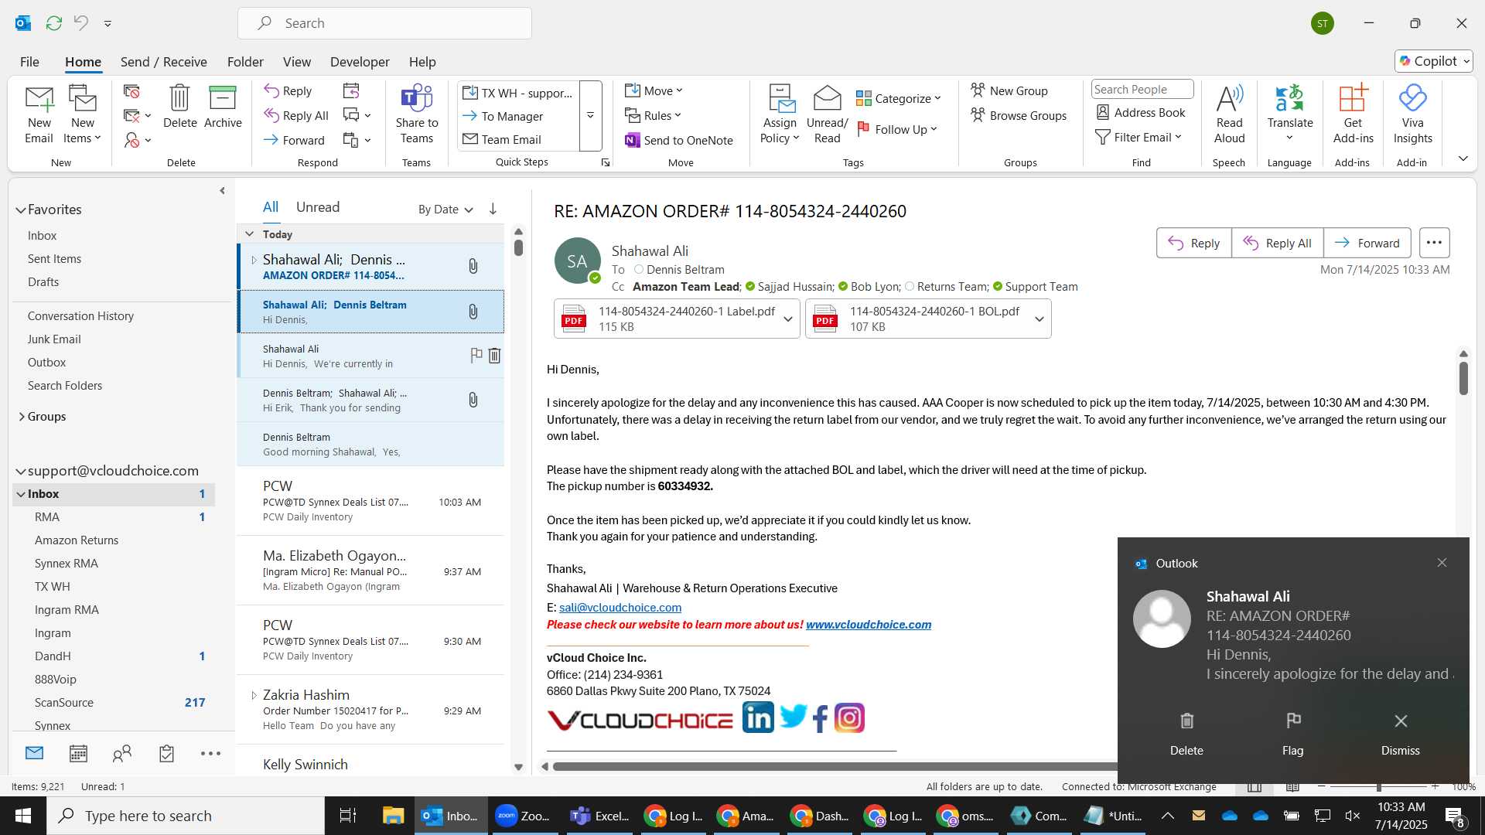Collapse the Today group header
Screen dimensions: 1485x835
249,233
